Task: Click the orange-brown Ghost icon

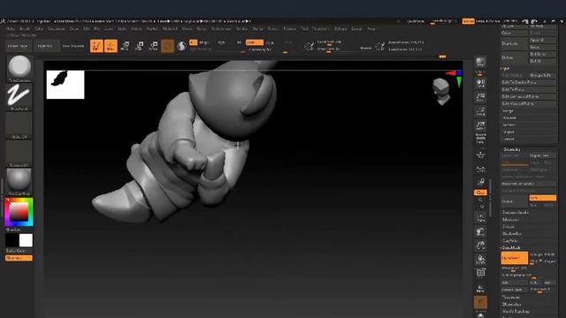Action: point(480,303)
